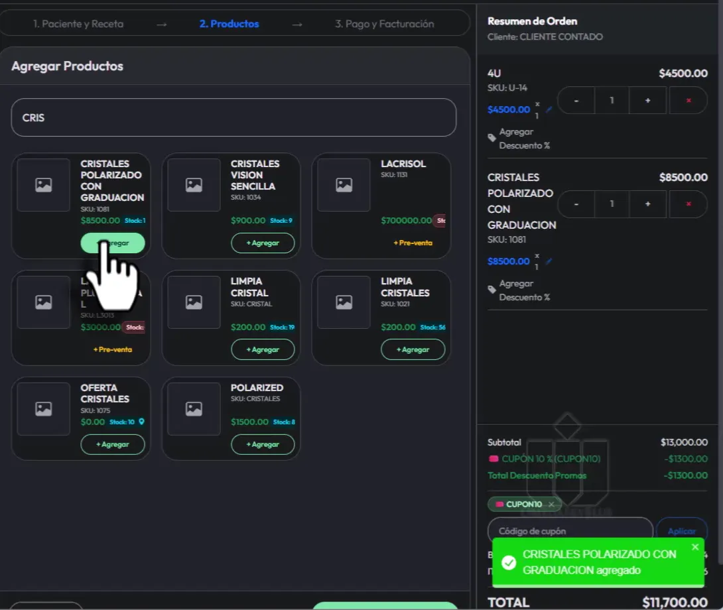This screenshot has width=723, height=610.
Task: Click blue $8500.00 unit price in order
Action: pos(509,261)
